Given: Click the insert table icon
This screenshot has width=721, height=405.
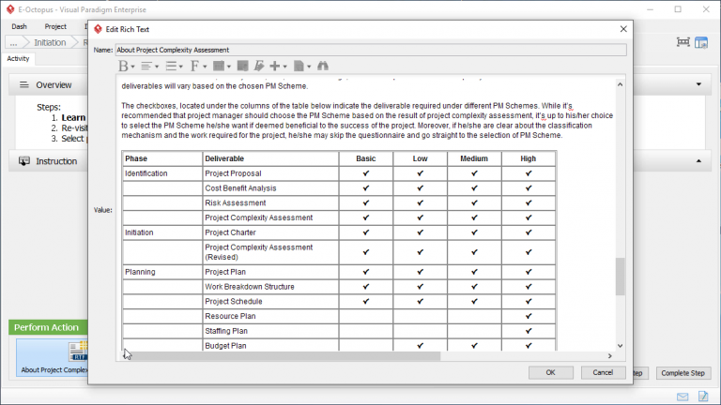Looking at the screenshot, I should 221,67.
